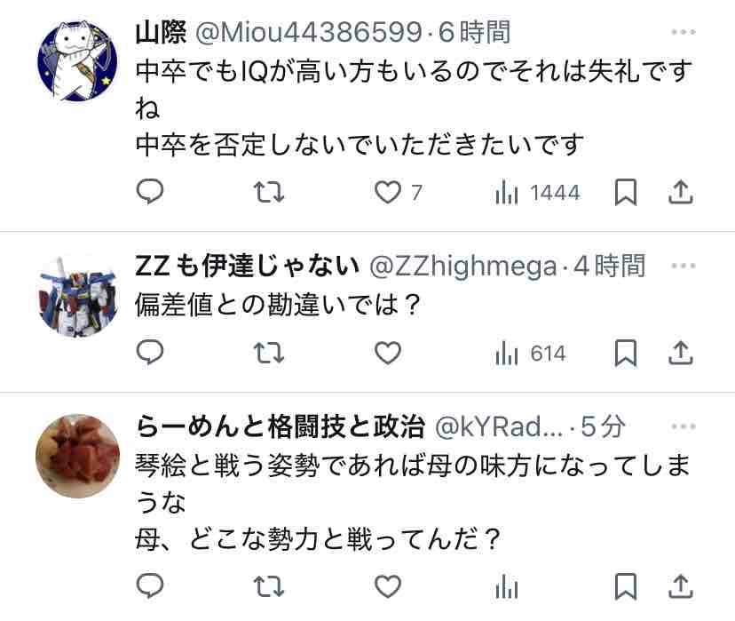The image size is (735, 621).
Task: Retweet the post by 山際
Action: [x=269, y=192]
